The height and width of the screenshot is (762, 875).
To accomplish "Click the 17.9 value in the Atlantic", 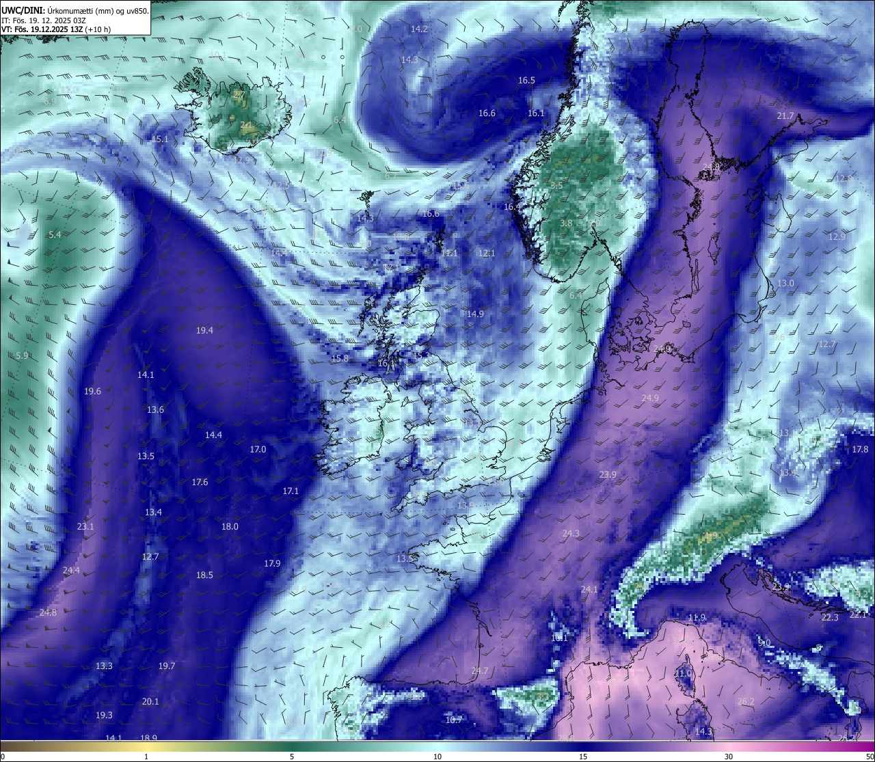I will pos(272,563).
